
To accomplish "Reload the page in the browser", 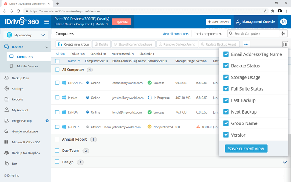I will click(18, 11).
